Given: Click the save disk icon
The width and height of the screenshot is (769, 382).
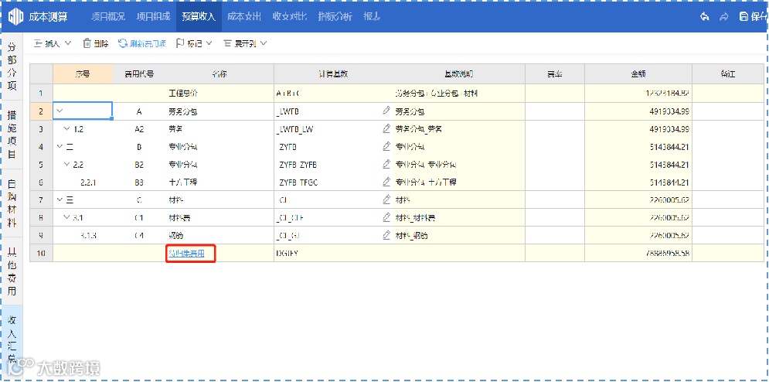Looking at the screenshot, I should point(743,17).
